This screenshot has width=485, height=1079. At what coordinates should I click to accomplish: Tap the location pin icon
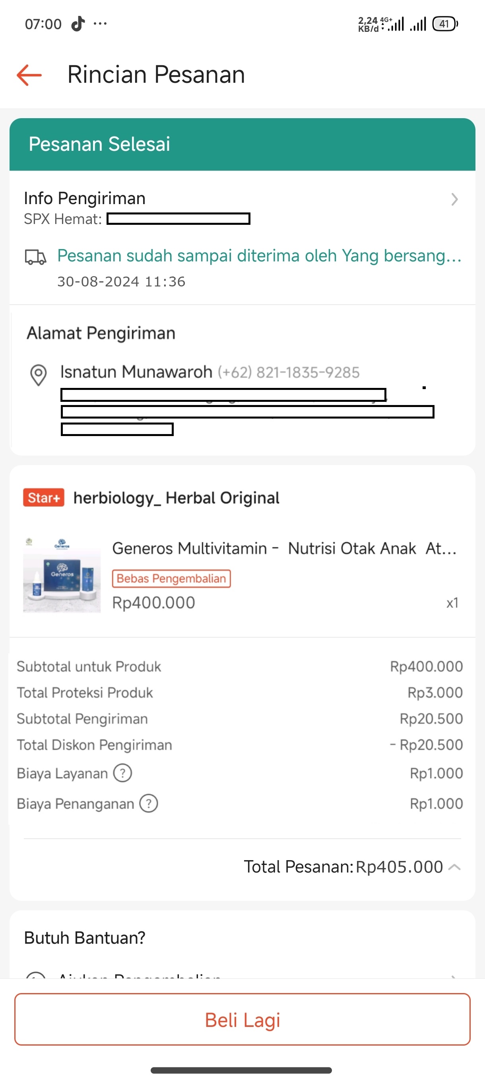pyautogui.click(x=39, y=374)
